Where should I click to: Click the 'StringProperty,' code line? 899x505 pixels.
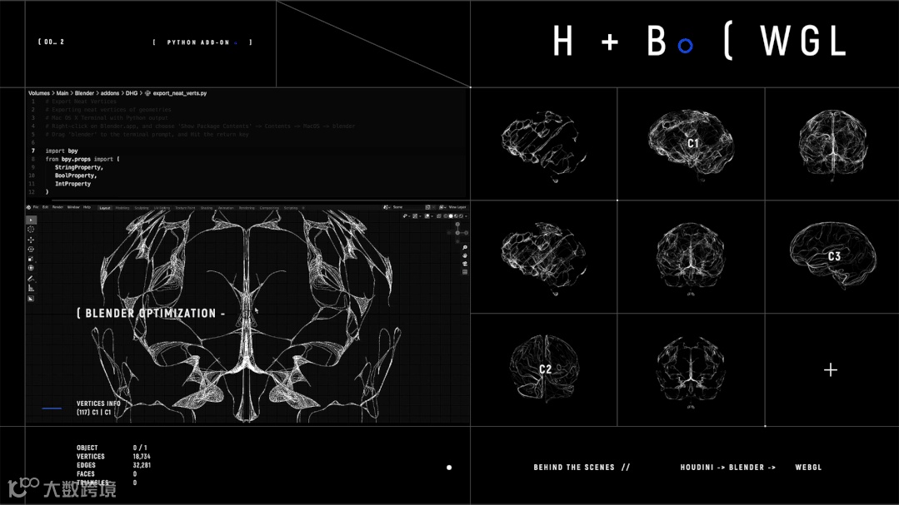tap(78, 167)
